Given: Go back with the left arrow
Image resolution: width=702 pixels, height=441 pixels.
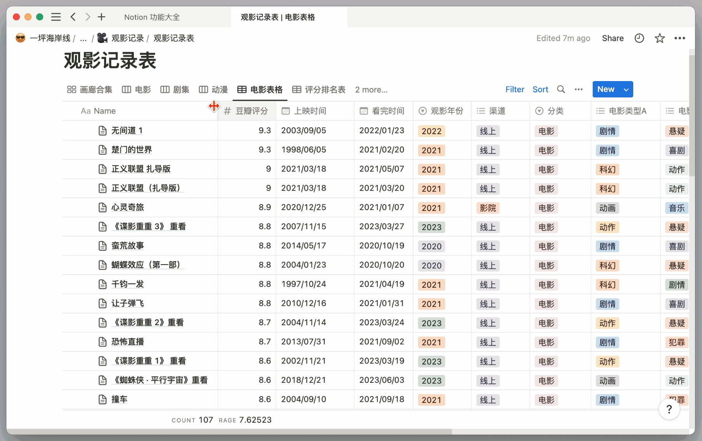Looking at the screenshot, I should 73,17.
